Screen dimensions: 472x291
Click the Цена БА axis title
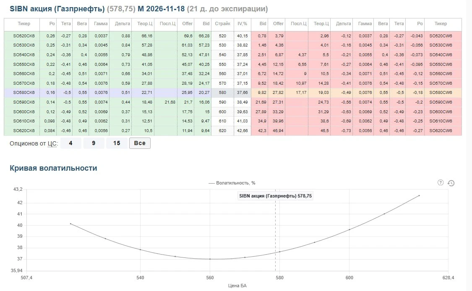click(237, 286)
